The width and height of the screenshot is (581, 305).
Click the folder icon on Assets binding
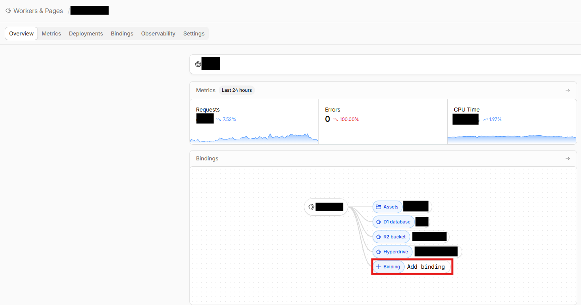(x=379, y=207)
